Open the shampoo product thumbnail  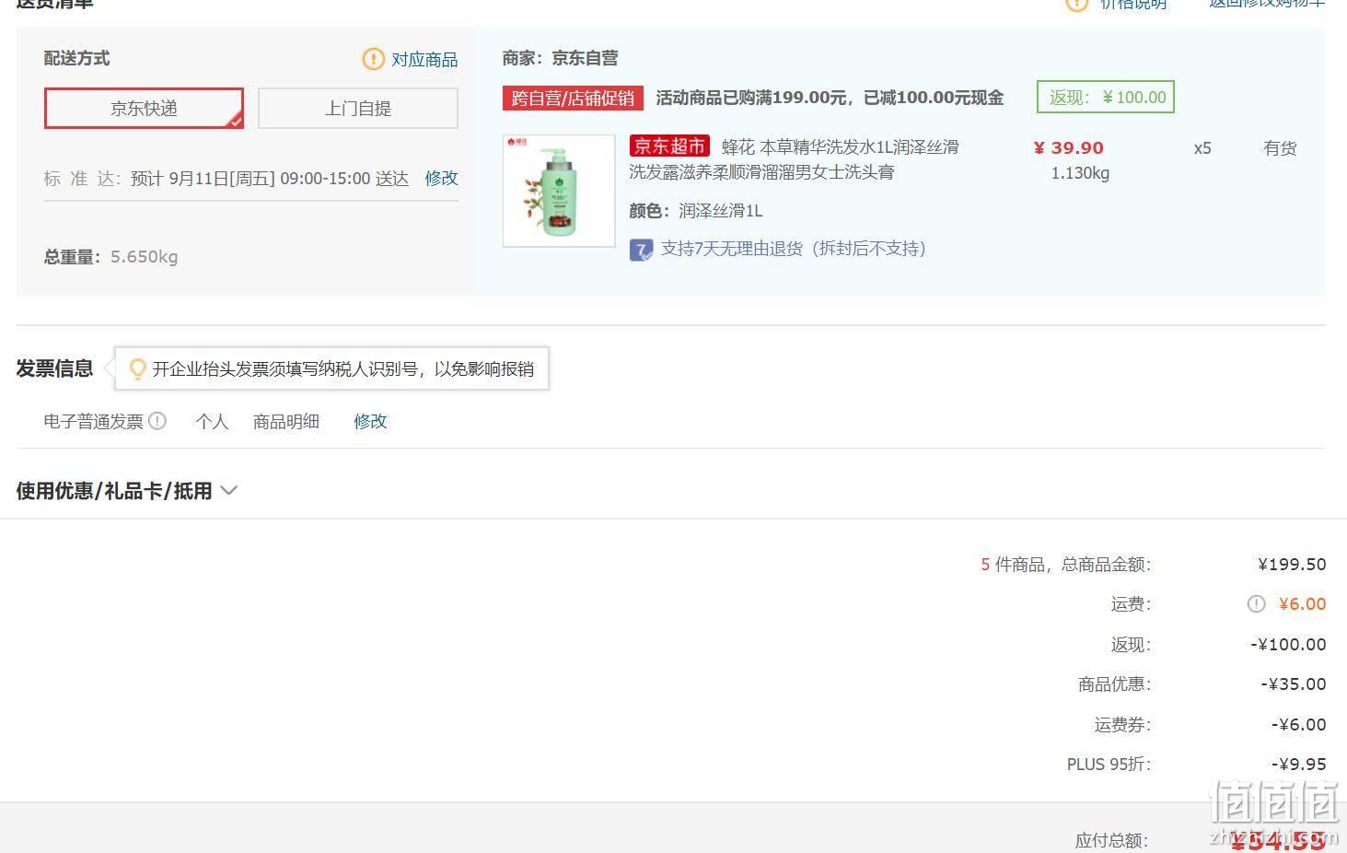(x=559, y=191)
